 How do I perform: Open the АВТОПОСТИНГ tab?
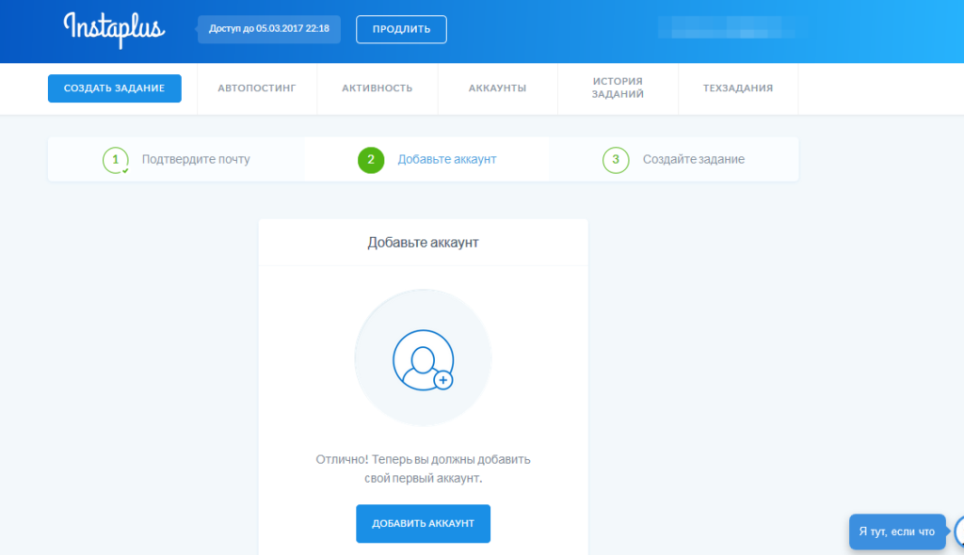click(257, 88)
